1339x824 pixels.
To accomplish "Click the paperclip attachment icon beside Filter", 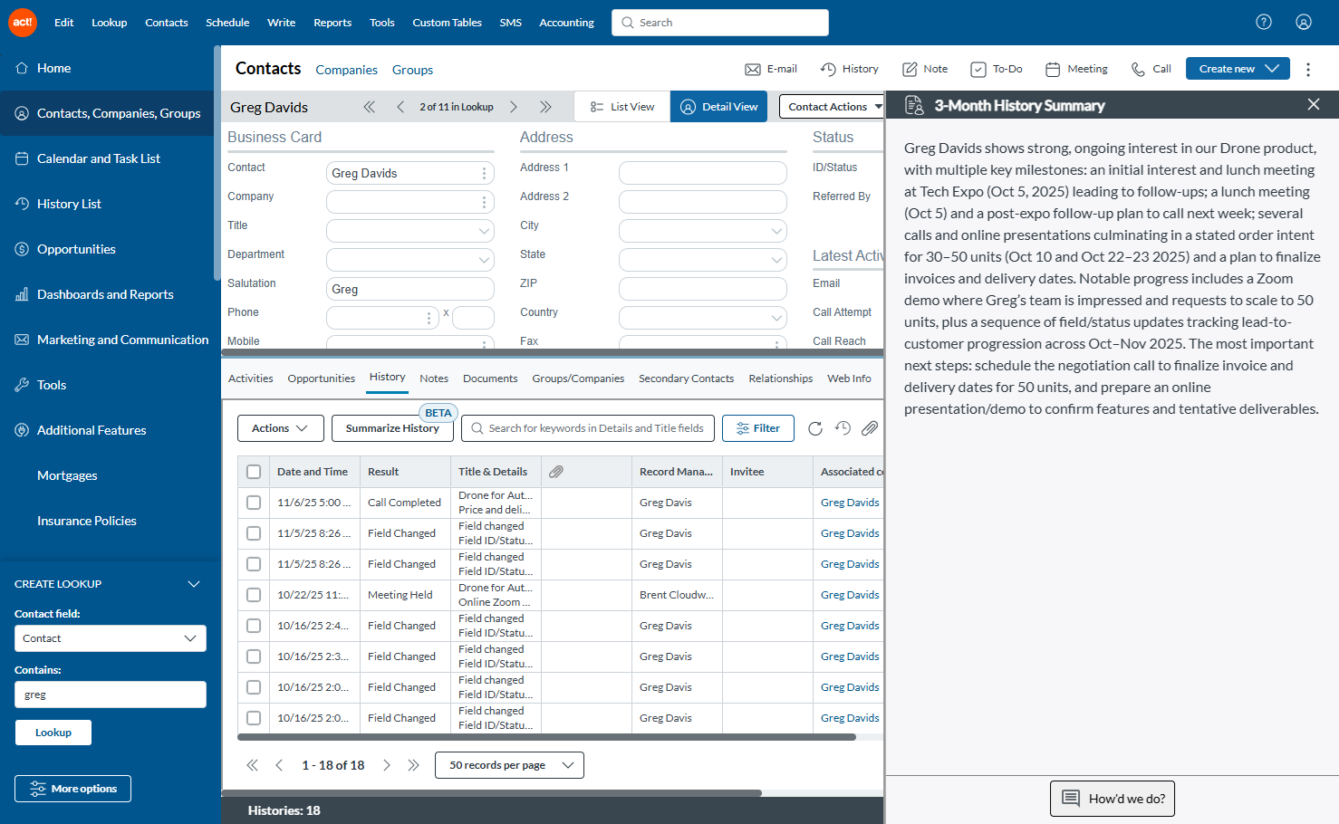I will coord(870,428).
